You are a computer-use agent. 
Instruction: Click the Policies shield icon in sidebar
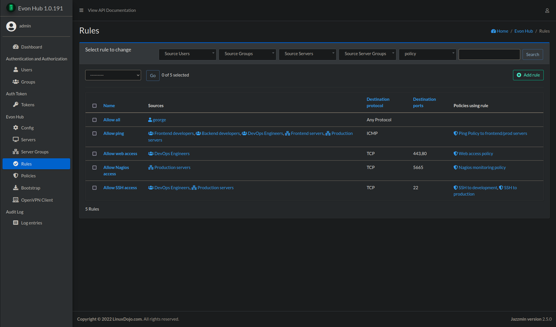pos(16,176)
